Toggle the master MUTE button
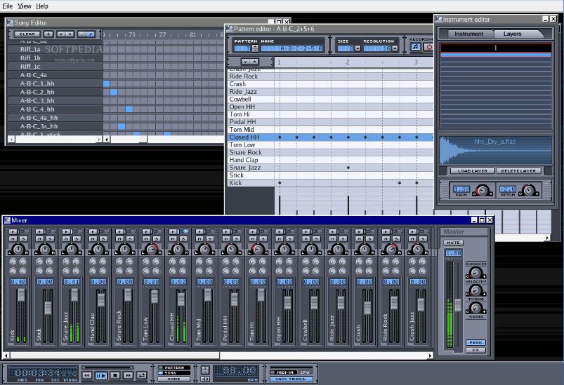The height and width of the screenshot is (385, 564). pyautogui.click(x=453, y=243)
